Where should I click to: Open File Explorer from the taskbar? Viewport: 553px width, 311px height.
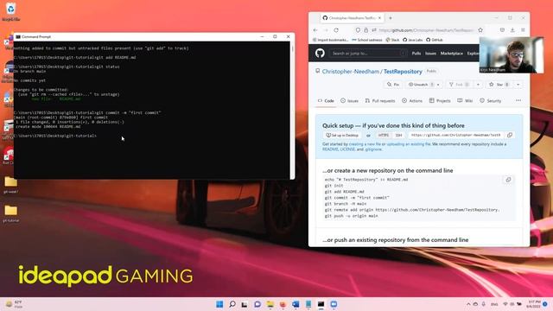(270, 304)
